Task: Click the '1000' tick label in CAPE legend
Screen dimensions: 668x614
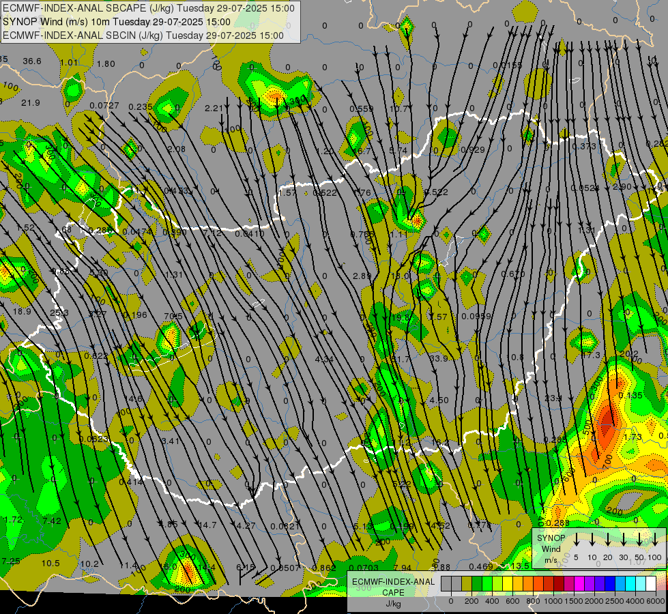Action: [x=553, y=601]
